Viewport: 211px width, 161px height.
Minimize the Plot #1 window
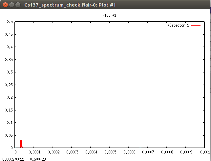pos(11,5)
